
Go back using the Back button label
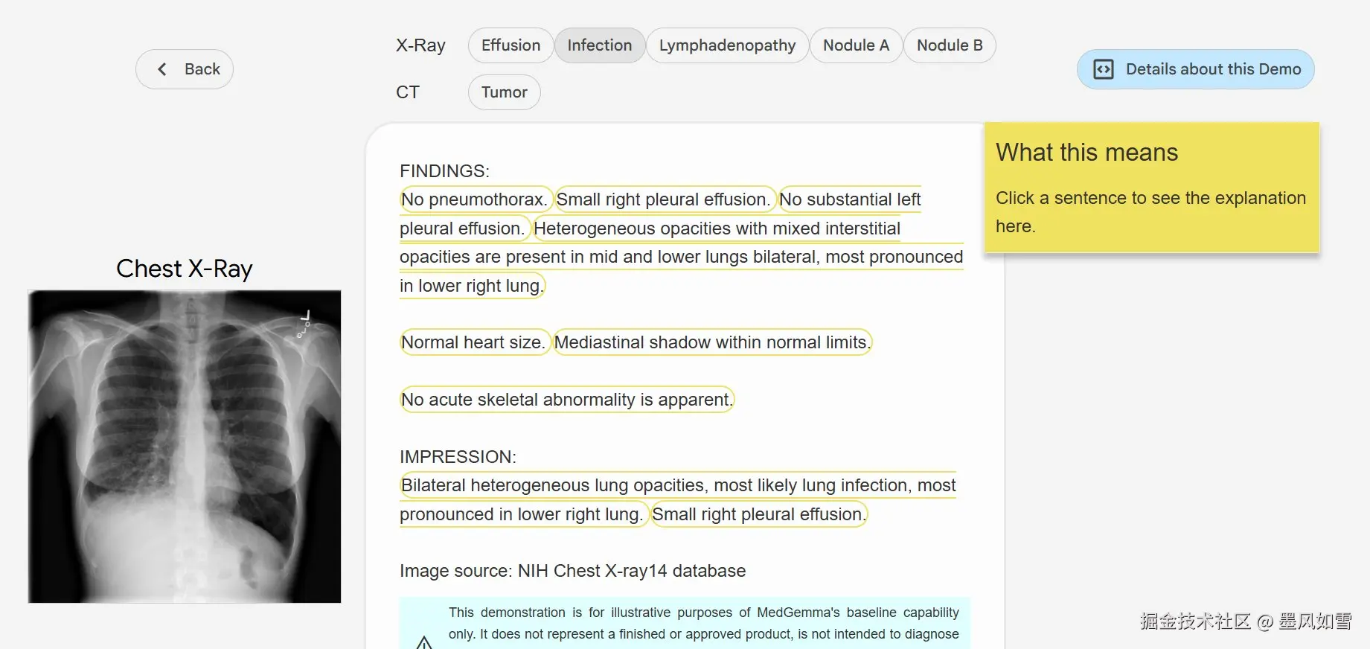[x=202, y=69]
